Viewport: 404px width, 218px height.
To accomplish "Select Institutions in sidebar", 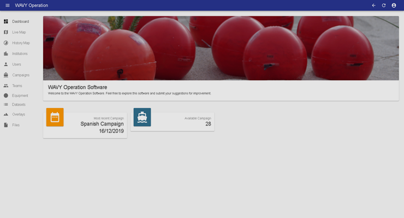I will pyautogui.click(x=20, y=54).
